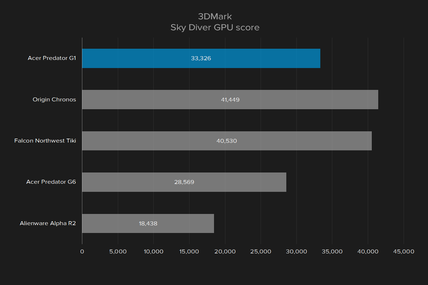Click the 40,000 axis tick label
This screenshot has width=428, height=285.
(368, 251)
